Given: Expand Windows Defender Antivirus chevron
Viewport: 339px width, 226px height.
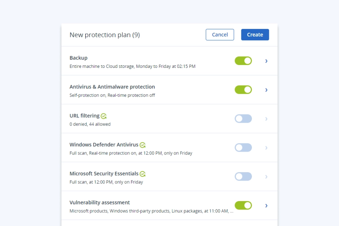Looking at the screenshot, I should [266, 148].
